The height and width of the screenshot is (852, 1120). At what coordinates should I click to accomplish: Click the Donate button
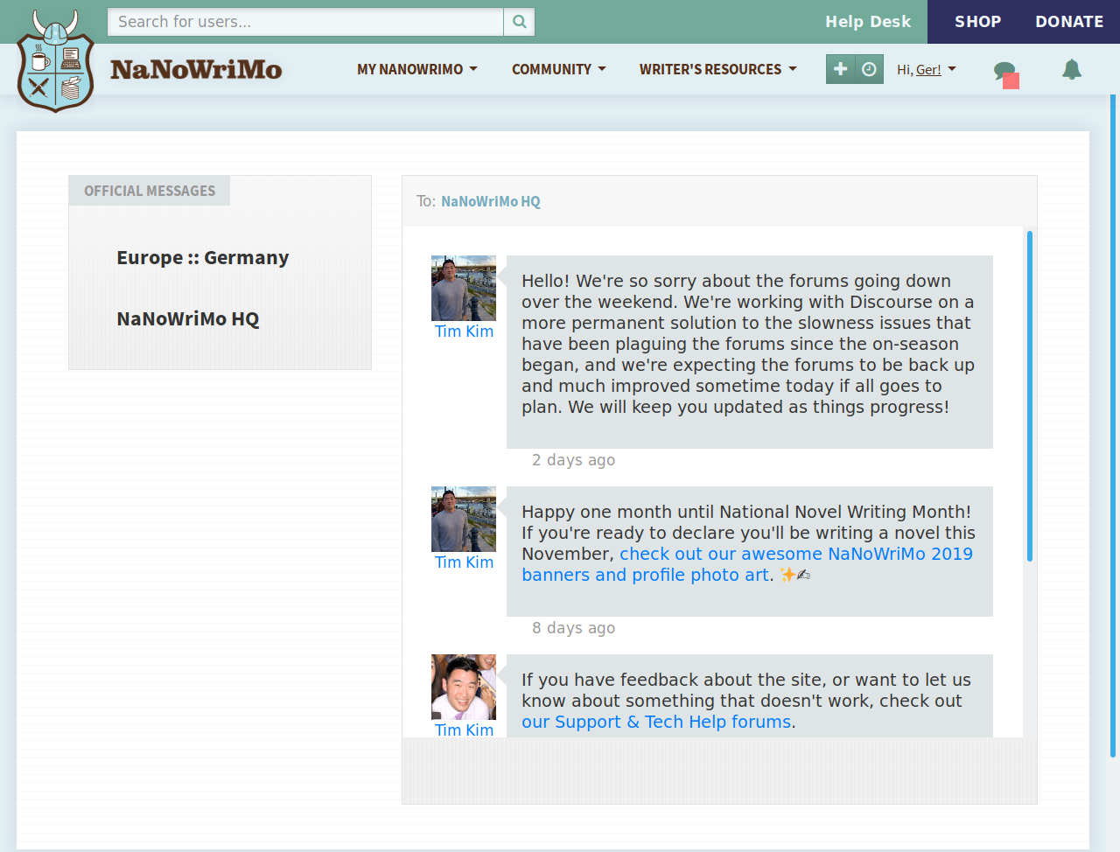(x=1069, y=22)
